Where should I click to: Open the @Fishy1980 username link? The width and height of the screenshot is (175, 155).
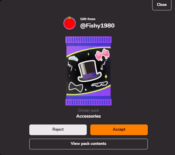(97, 26)
